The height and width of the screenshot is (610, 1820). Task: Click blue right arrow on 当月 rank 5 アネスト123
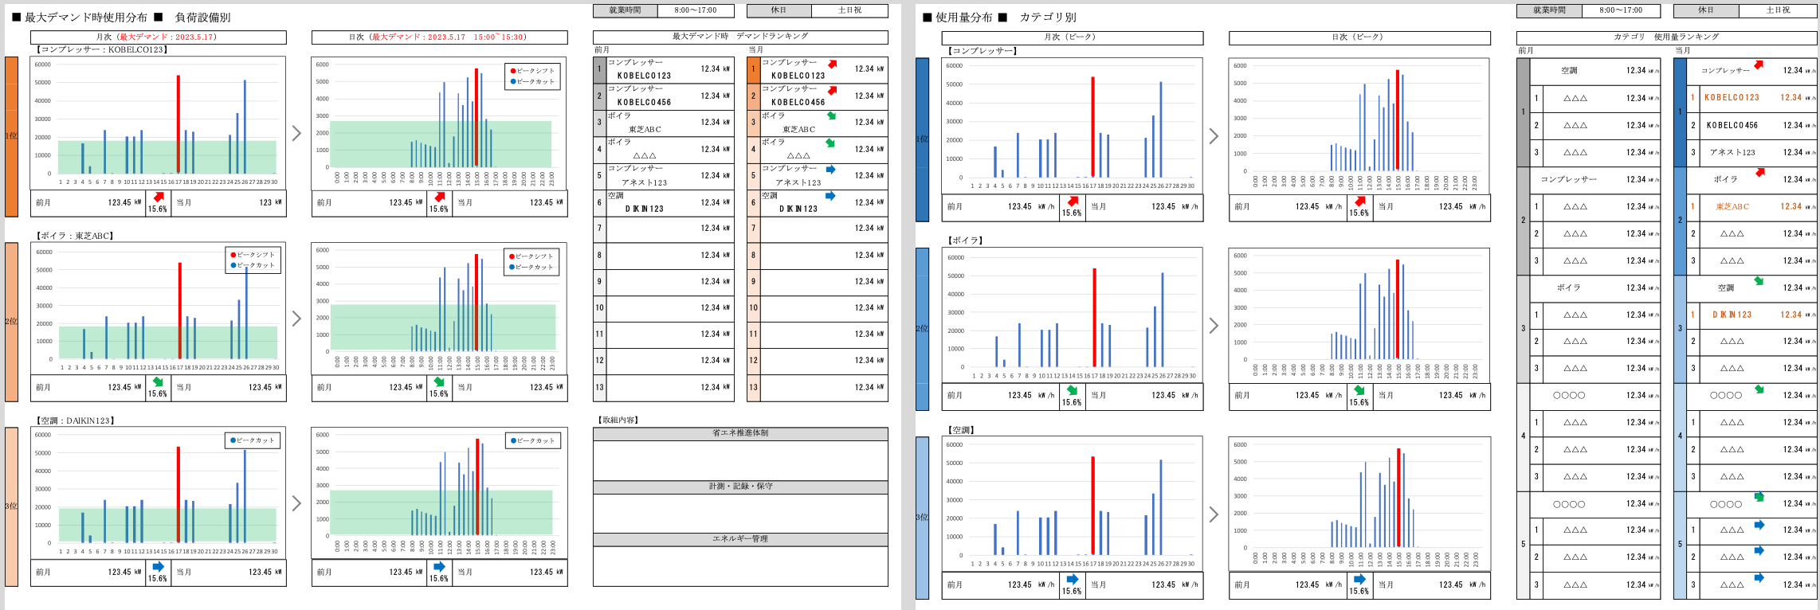830,170
